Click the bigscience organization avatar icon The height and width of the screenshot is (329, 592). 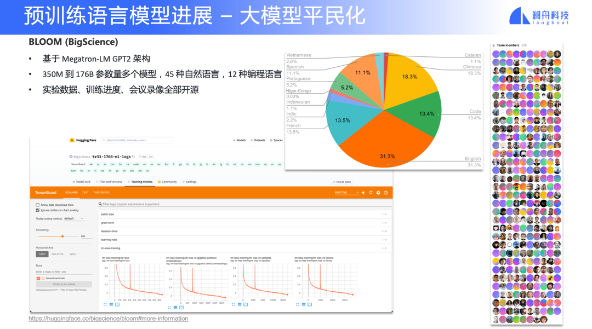coord(71,157)
